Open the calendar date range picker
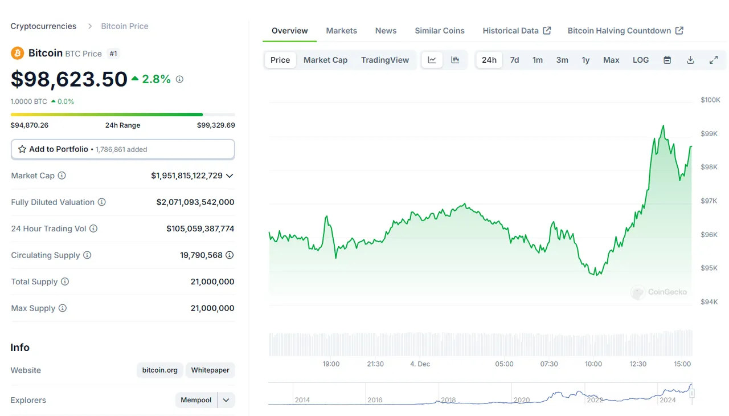This screenshot has height=416, width=729. (667, 60)
